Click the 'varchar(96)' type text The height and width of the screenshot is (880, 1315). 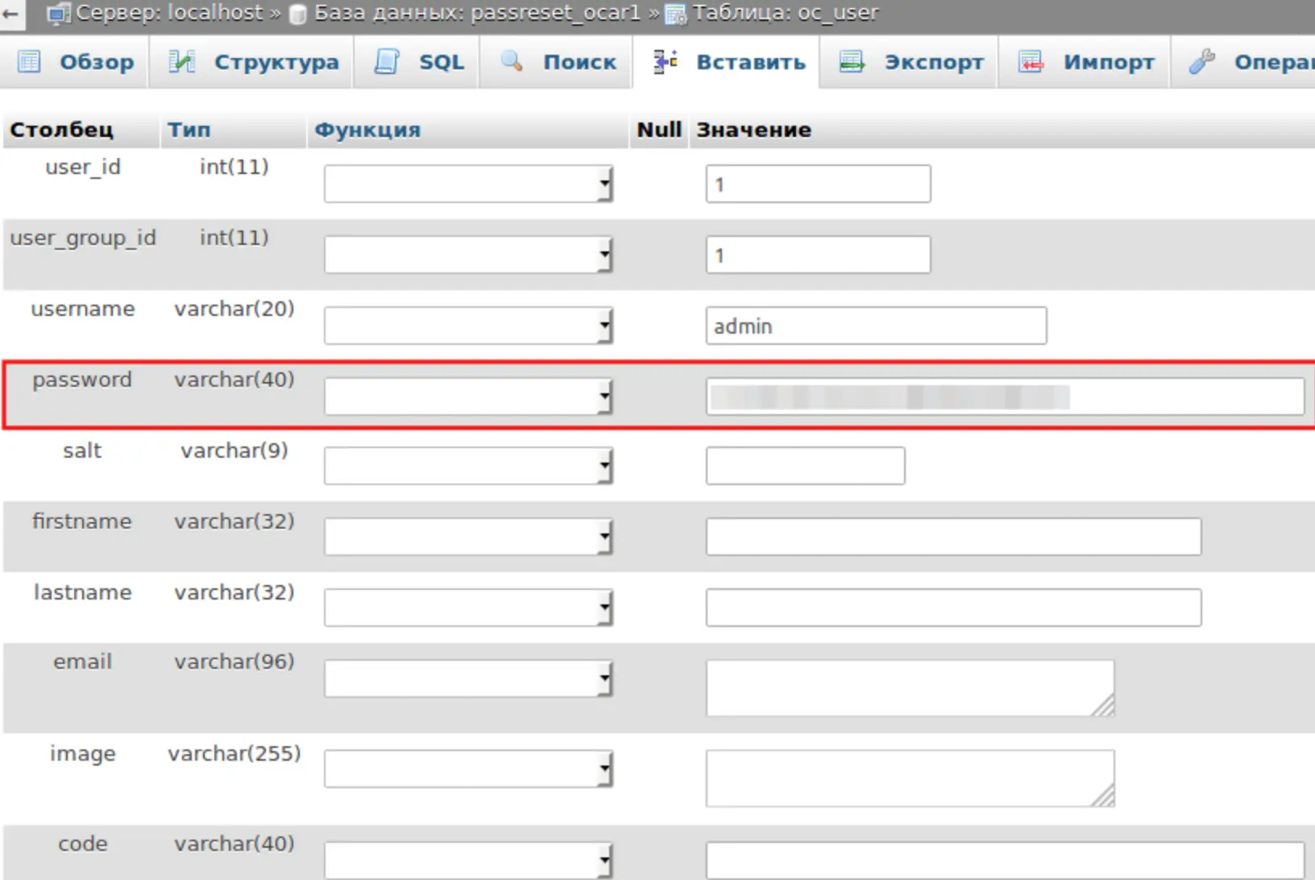pos(234,662)
